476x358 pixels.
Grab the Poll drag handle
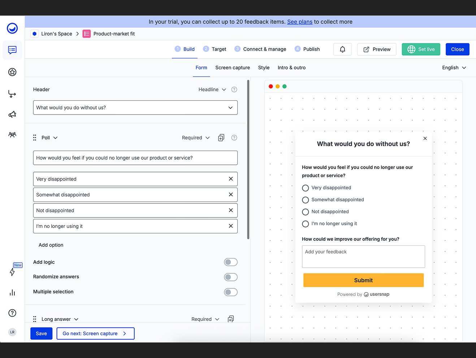tap(35, 138)
